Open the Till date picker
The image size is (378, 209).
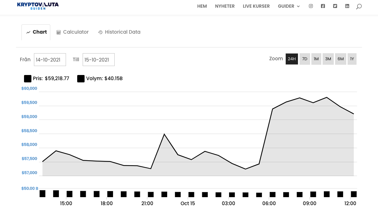pos(99,59)
